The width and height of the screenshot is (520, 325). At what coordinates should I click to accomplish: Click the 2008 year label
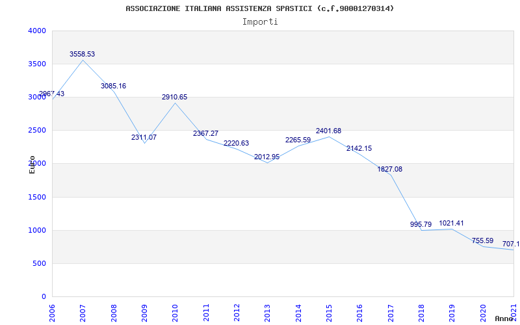114,313
